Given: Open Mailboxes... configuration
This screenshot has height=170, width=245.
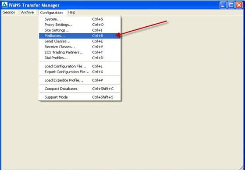Looking at the screenshot, I should [x=80, y=36].
